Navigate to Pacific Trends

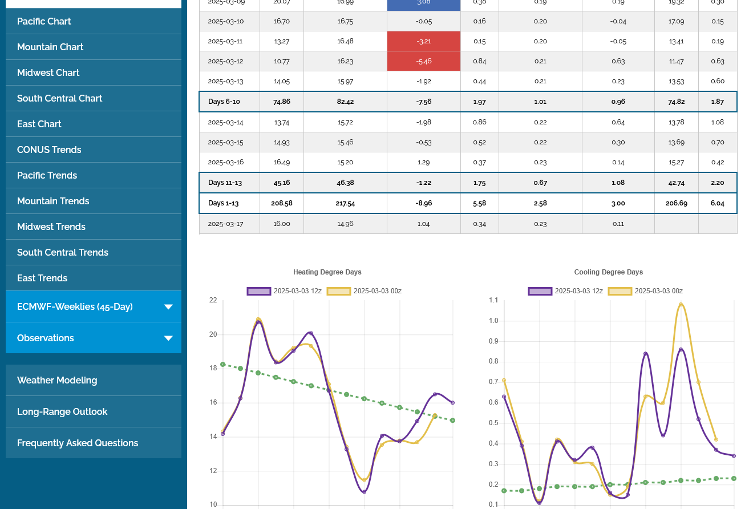tap(47, 176)
